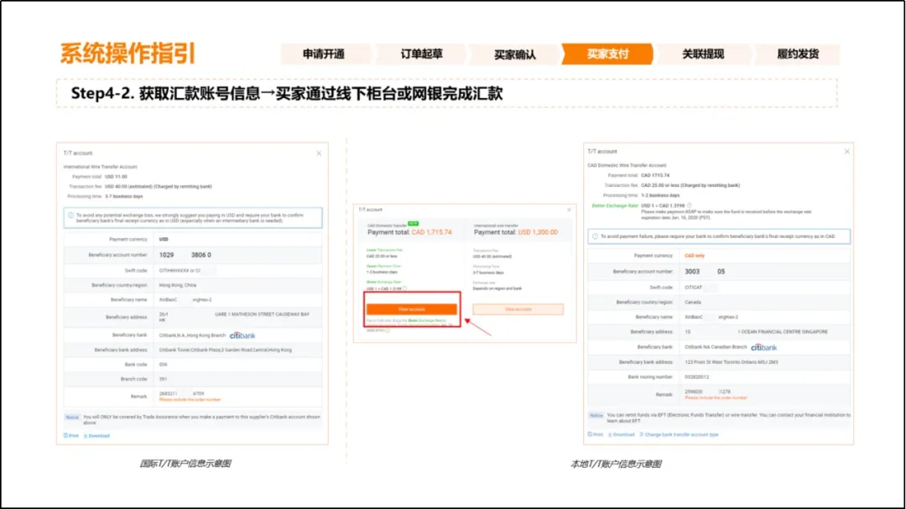The width and height of the screenshot is (906, 509).
Task: Click the Notice badge about Trade Assurance coverage
Action: pos(73,416)
